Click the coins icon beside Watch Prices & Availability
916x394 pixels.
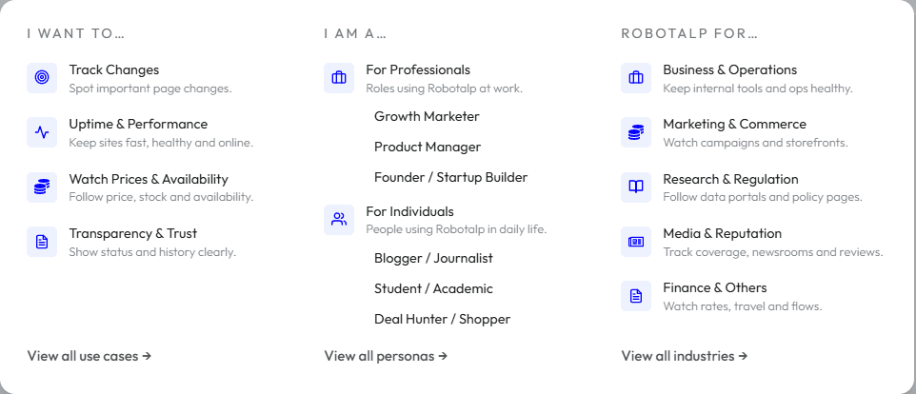[42, 187]
